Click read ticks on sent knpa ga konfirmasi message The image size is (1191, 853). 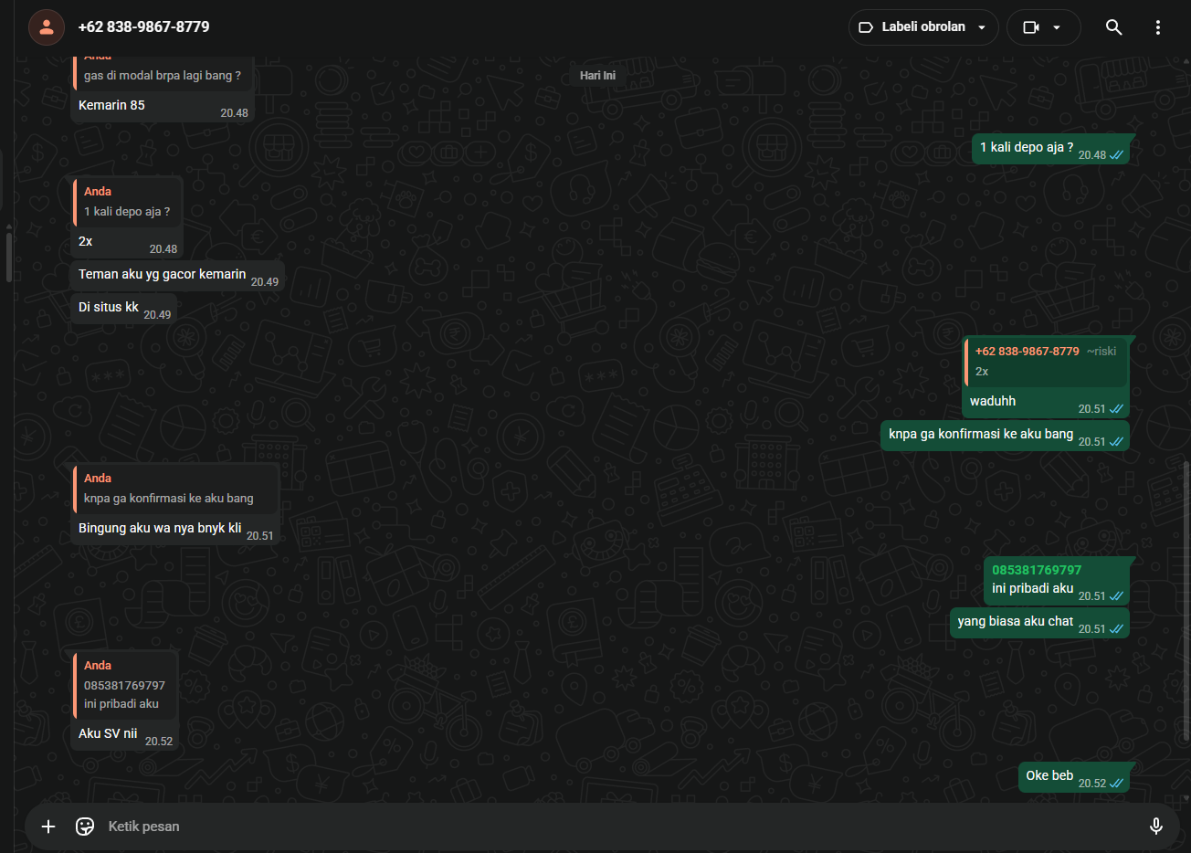click(1116, 442)
